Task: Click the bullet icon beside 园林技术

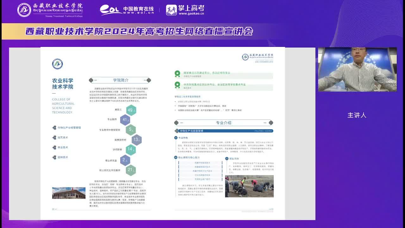Action: coord(54,157)
